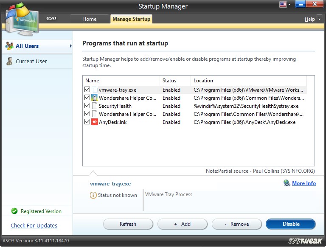This screenshot has width=326, height=247.
Task: Uncheck the vmware-tray.exe checkbox
Action: point(87,90)
